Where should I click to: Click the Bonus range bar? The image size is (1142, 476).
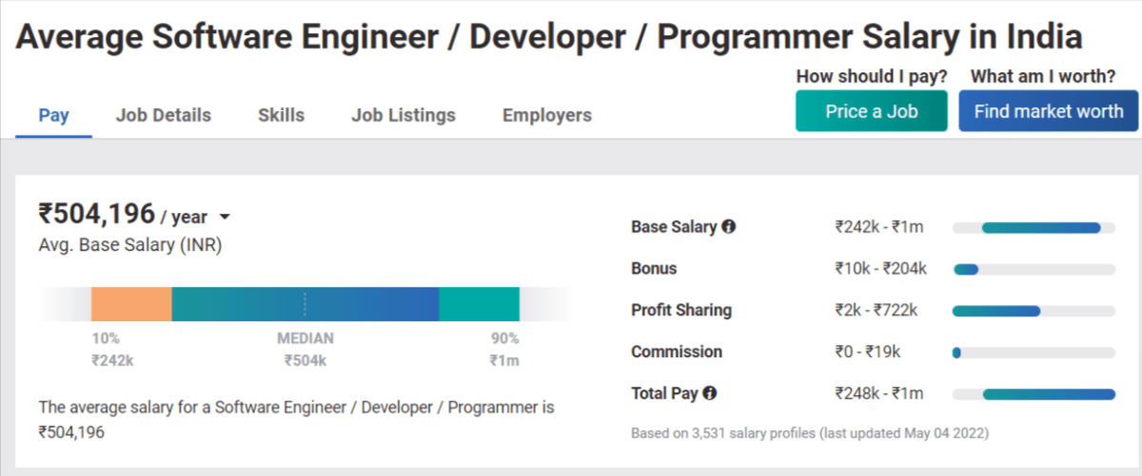pos(1034,270)
